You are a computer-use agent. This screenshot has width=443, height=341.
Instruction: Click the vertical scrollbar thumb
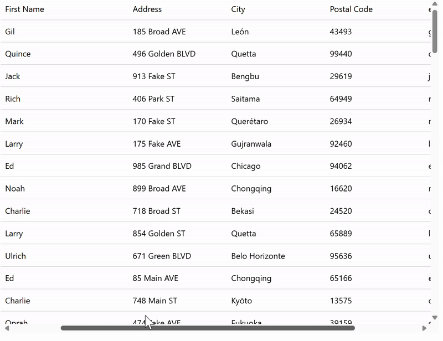click(435, 22)
